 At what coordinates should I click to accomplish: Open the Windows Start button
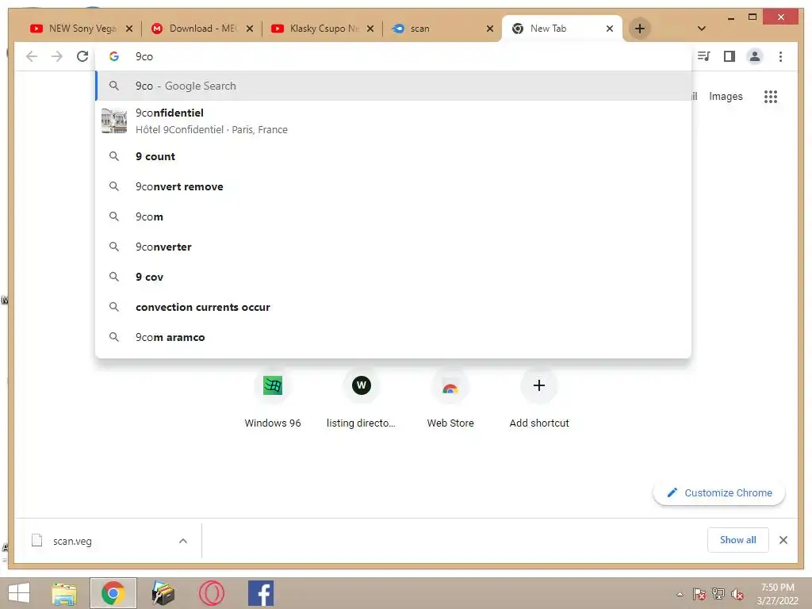[19, 593]
